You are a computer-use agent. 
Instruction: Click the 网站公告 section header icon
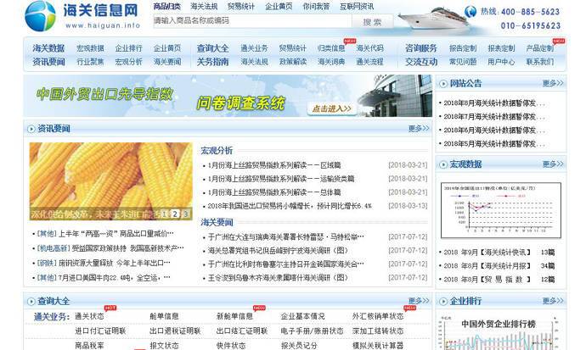(x=442, y=83)
